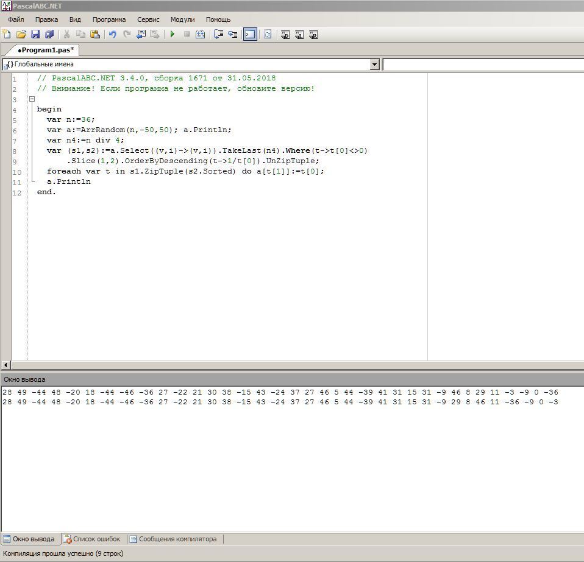
Task: Open the Глобальные имена dropdown
Action: click(375, 65)
